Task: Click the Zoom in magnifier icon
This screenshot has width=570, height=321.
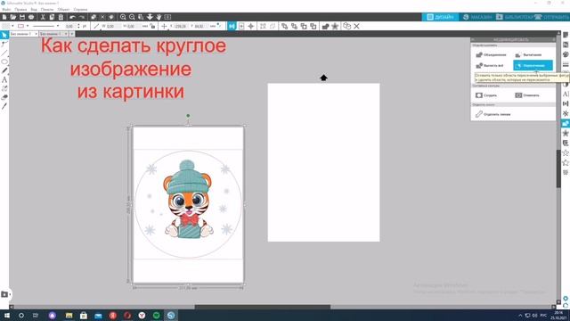Action: click(x=123, y=17)
